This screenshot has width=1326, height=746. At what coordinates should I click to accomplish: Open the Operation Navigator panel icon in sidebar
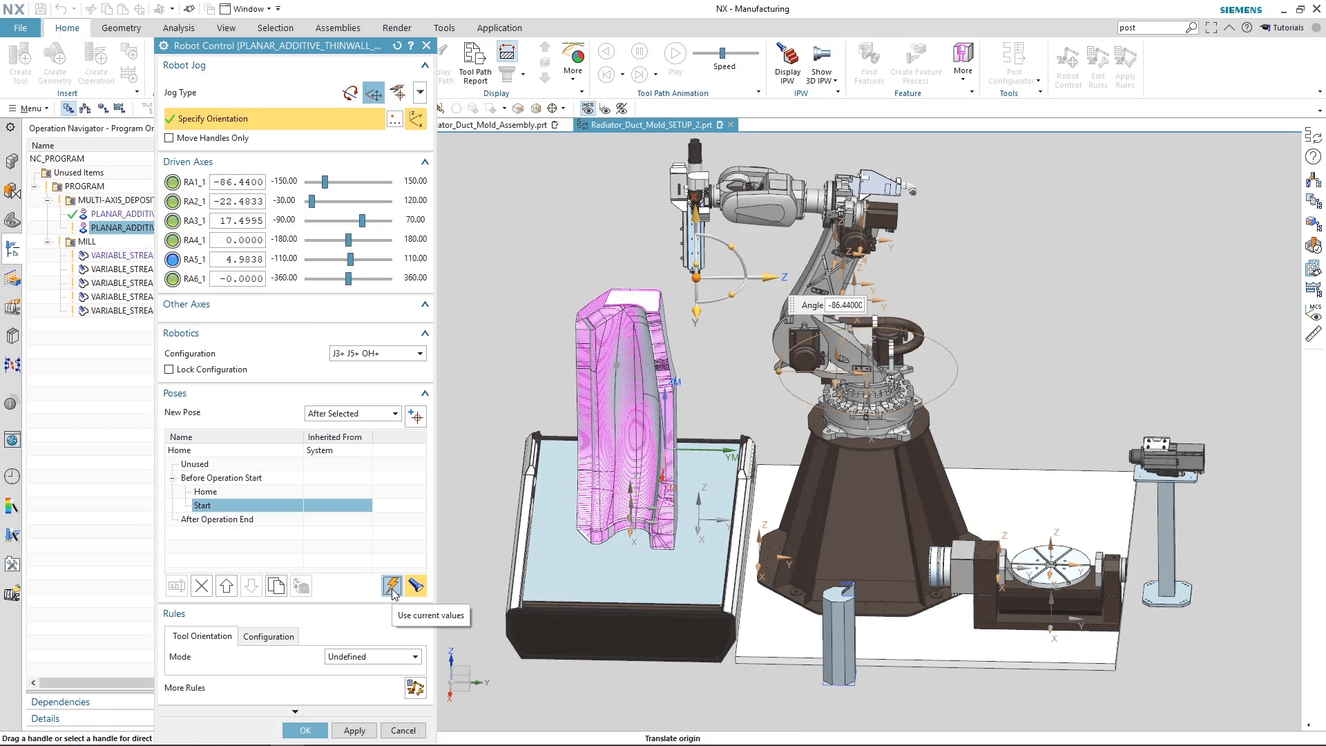(x=12, y=249)
